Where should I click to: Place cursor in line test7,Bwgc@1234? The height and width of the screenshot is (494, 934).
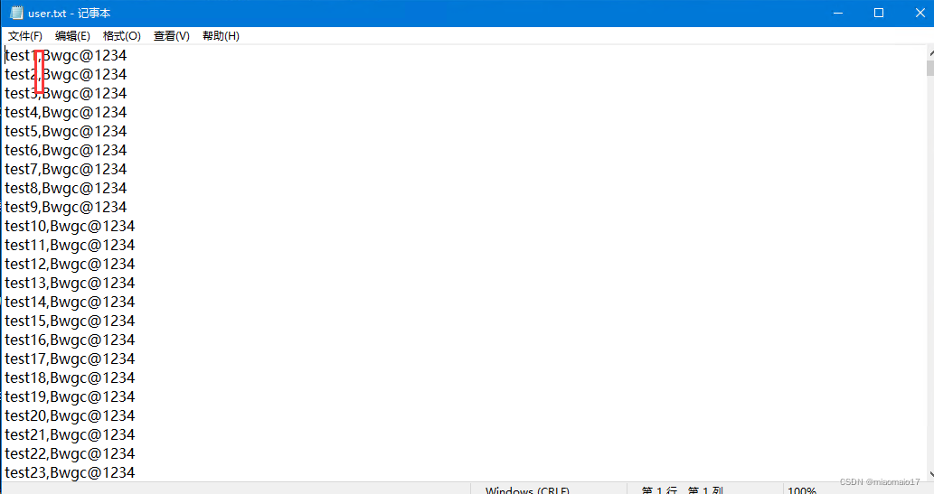tap(65, 170)
